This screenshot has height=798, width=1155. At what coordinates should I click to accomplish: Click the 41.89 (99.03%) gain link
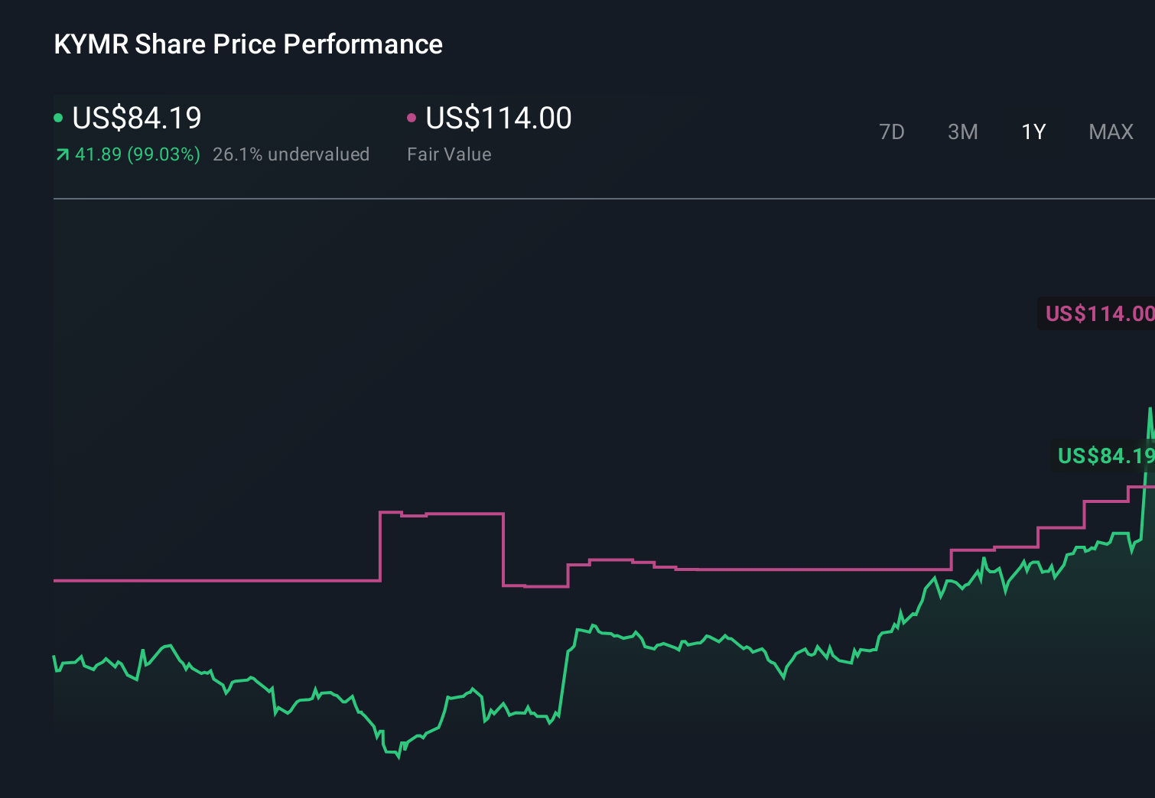click(x=137, y=154)
